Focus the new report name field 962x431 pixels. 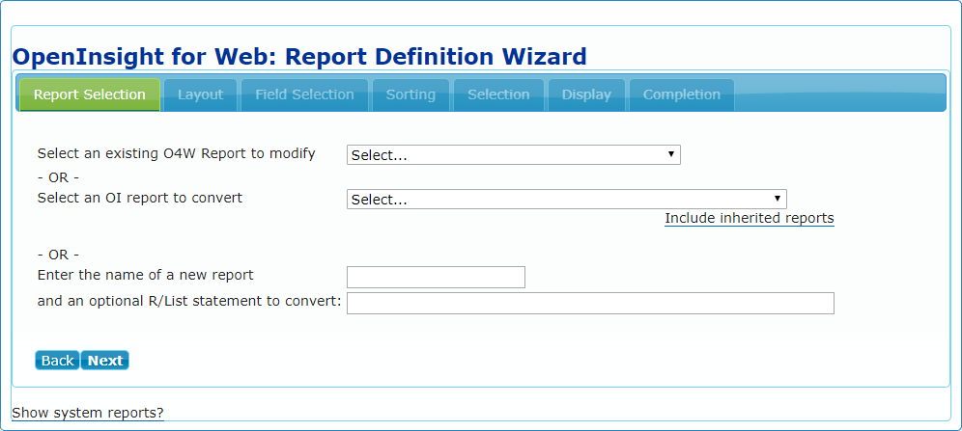(x=436, y=277)
